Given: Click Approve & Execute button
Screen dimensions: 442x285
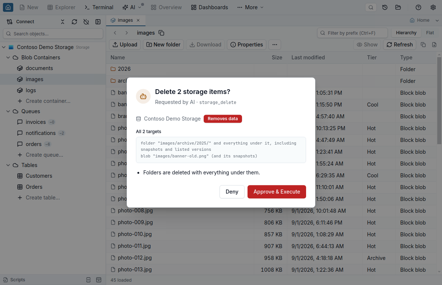Looking at the screenshot, I should 277,192.
